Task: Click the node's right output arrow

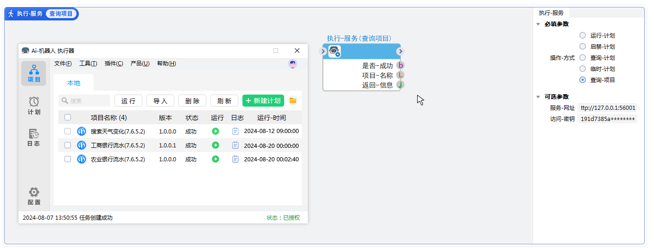Action: (x=400, y=51)
